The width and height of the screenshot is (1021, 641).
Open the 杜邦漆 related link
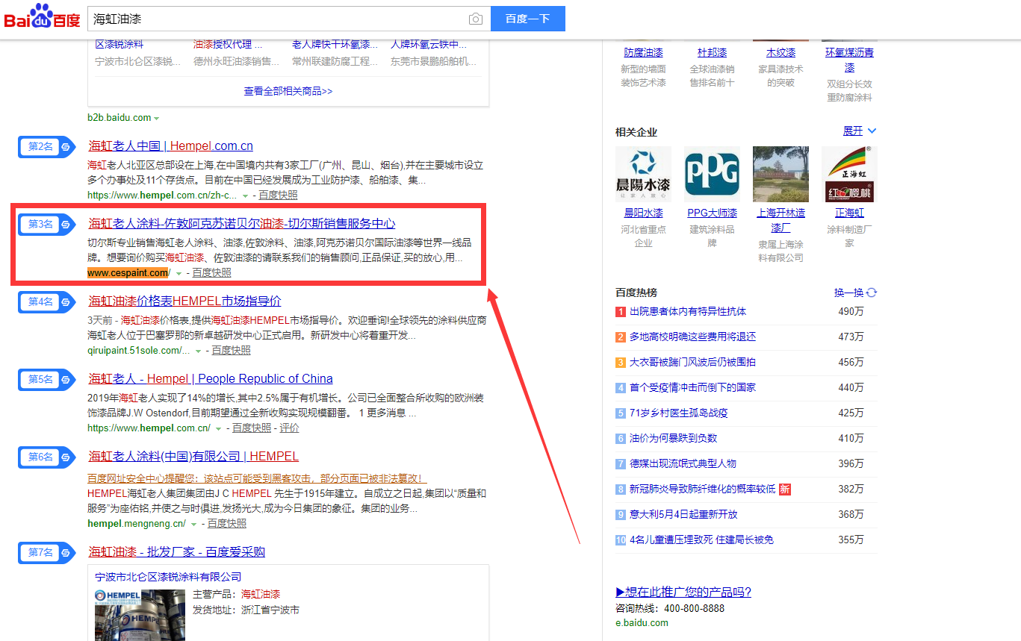(x=712, y=53)
